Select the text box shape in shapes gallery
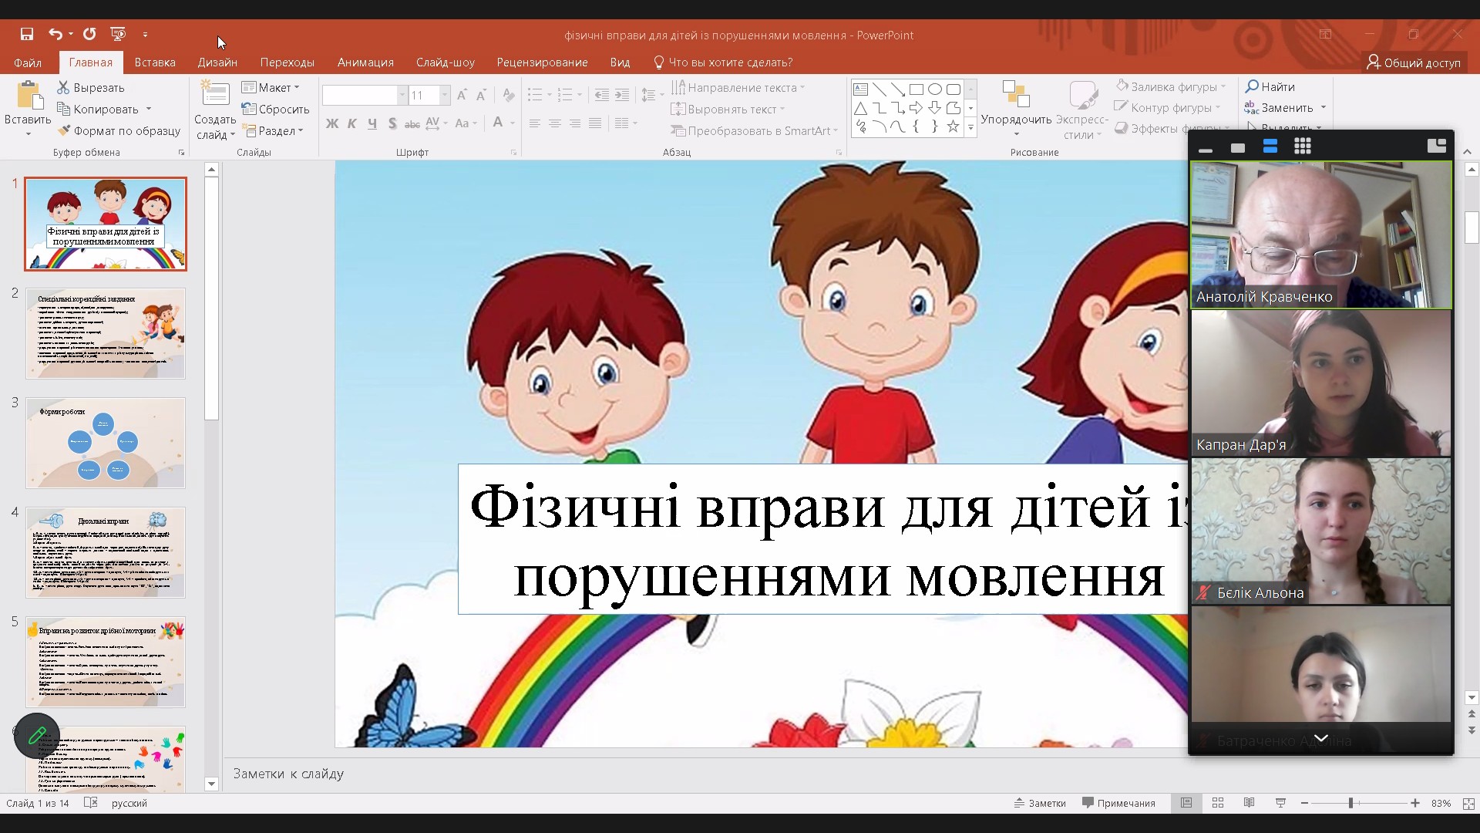 (861, 89)
